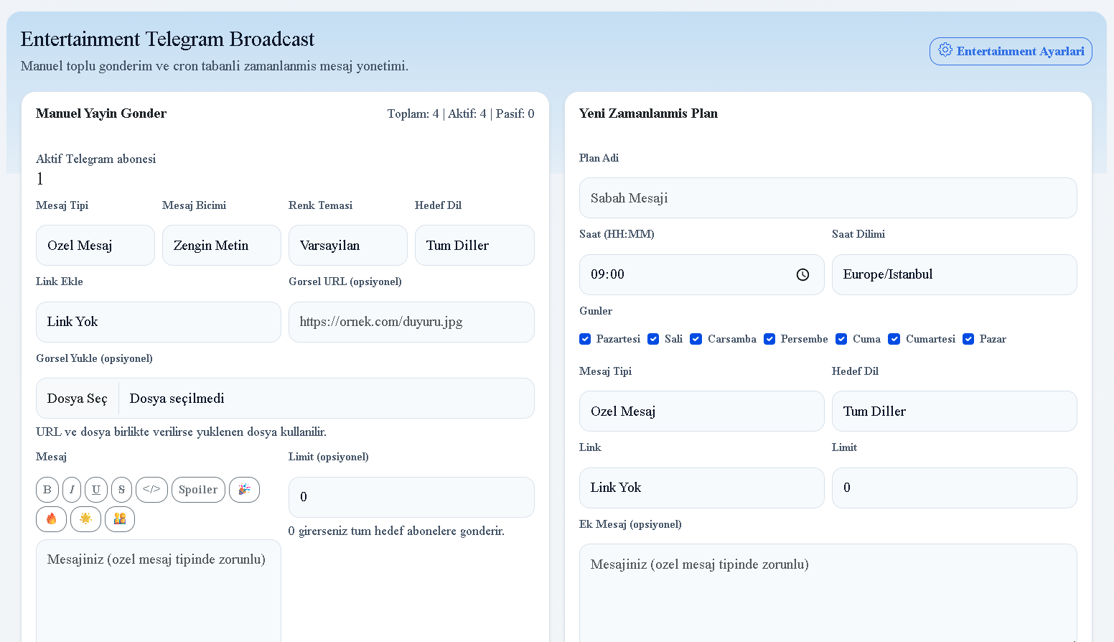
Task: Open the Mesaj Bicimi dropdown (Zengin Metin)
Action: point(221,246)
